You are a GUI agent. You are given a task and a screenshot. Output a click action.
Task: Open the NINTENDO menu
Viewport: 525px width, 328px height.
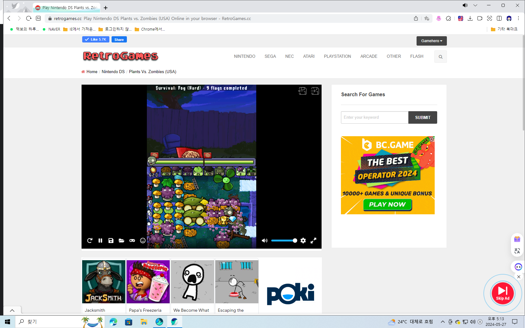click(245, 56)
